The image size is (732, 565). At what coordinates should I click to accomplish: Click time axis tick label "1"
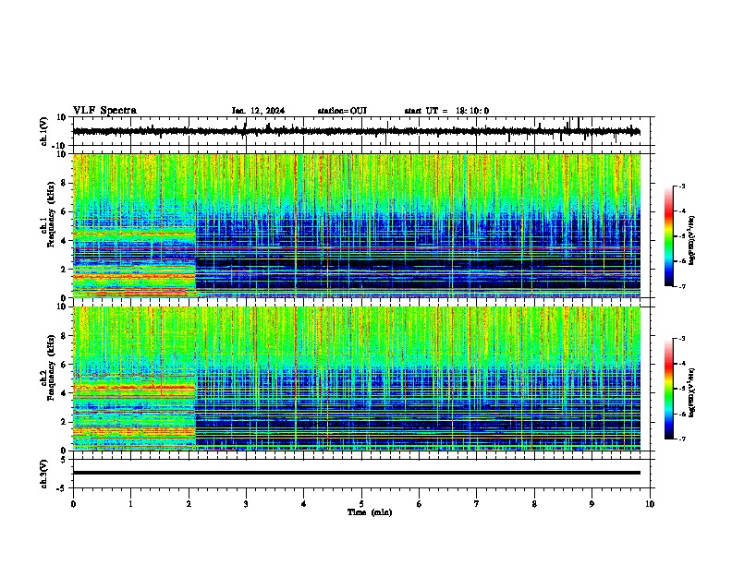tap(130, 504)
